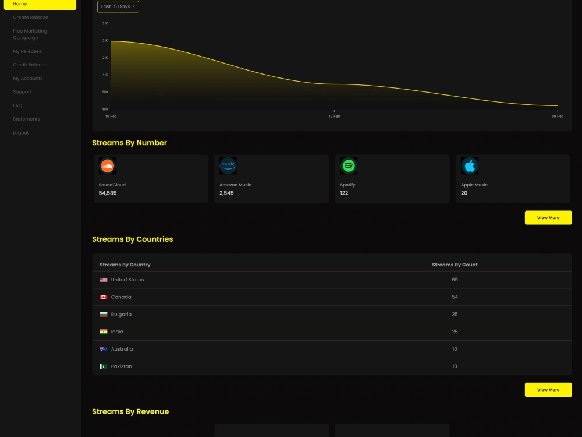Select the India row name
The image size is (582, 437).
click(x=117, y=332)
